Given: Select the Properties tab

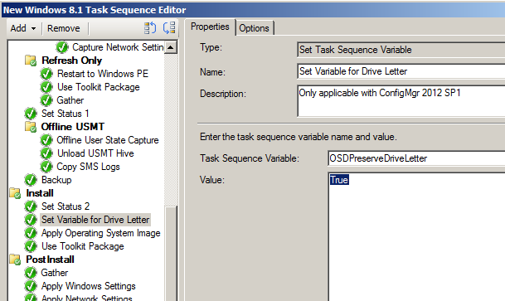Looking at the screenshot, I should coord(210,27).
